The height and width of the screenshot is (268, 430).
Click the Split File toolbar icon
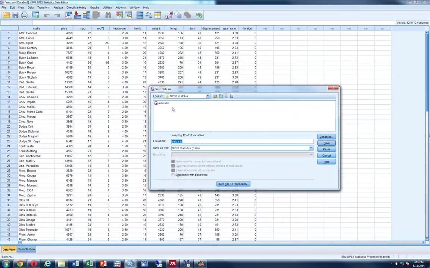click(140, 15)
